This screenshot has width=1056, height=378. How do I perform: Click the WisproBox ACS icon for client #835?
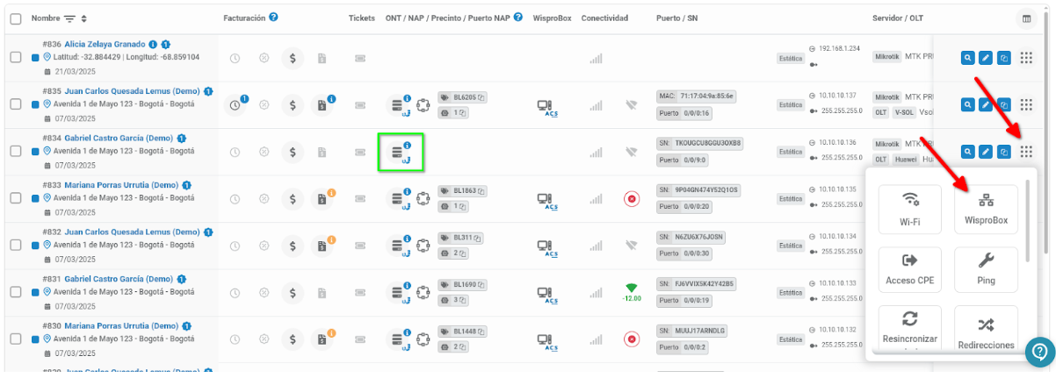coord(550,106)
